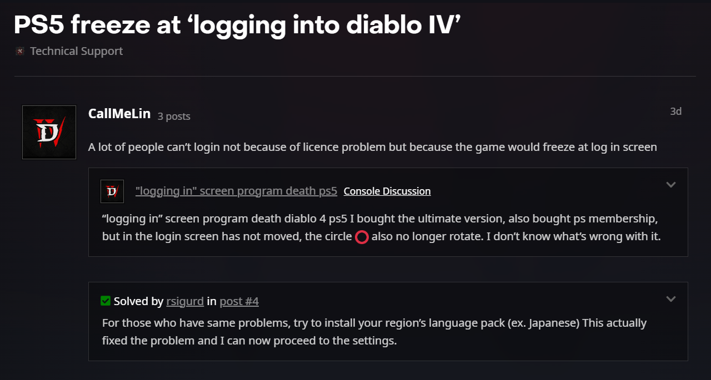711x380 pixels.
Task: Expand the solved answer chevron
Action: point(670,300)
